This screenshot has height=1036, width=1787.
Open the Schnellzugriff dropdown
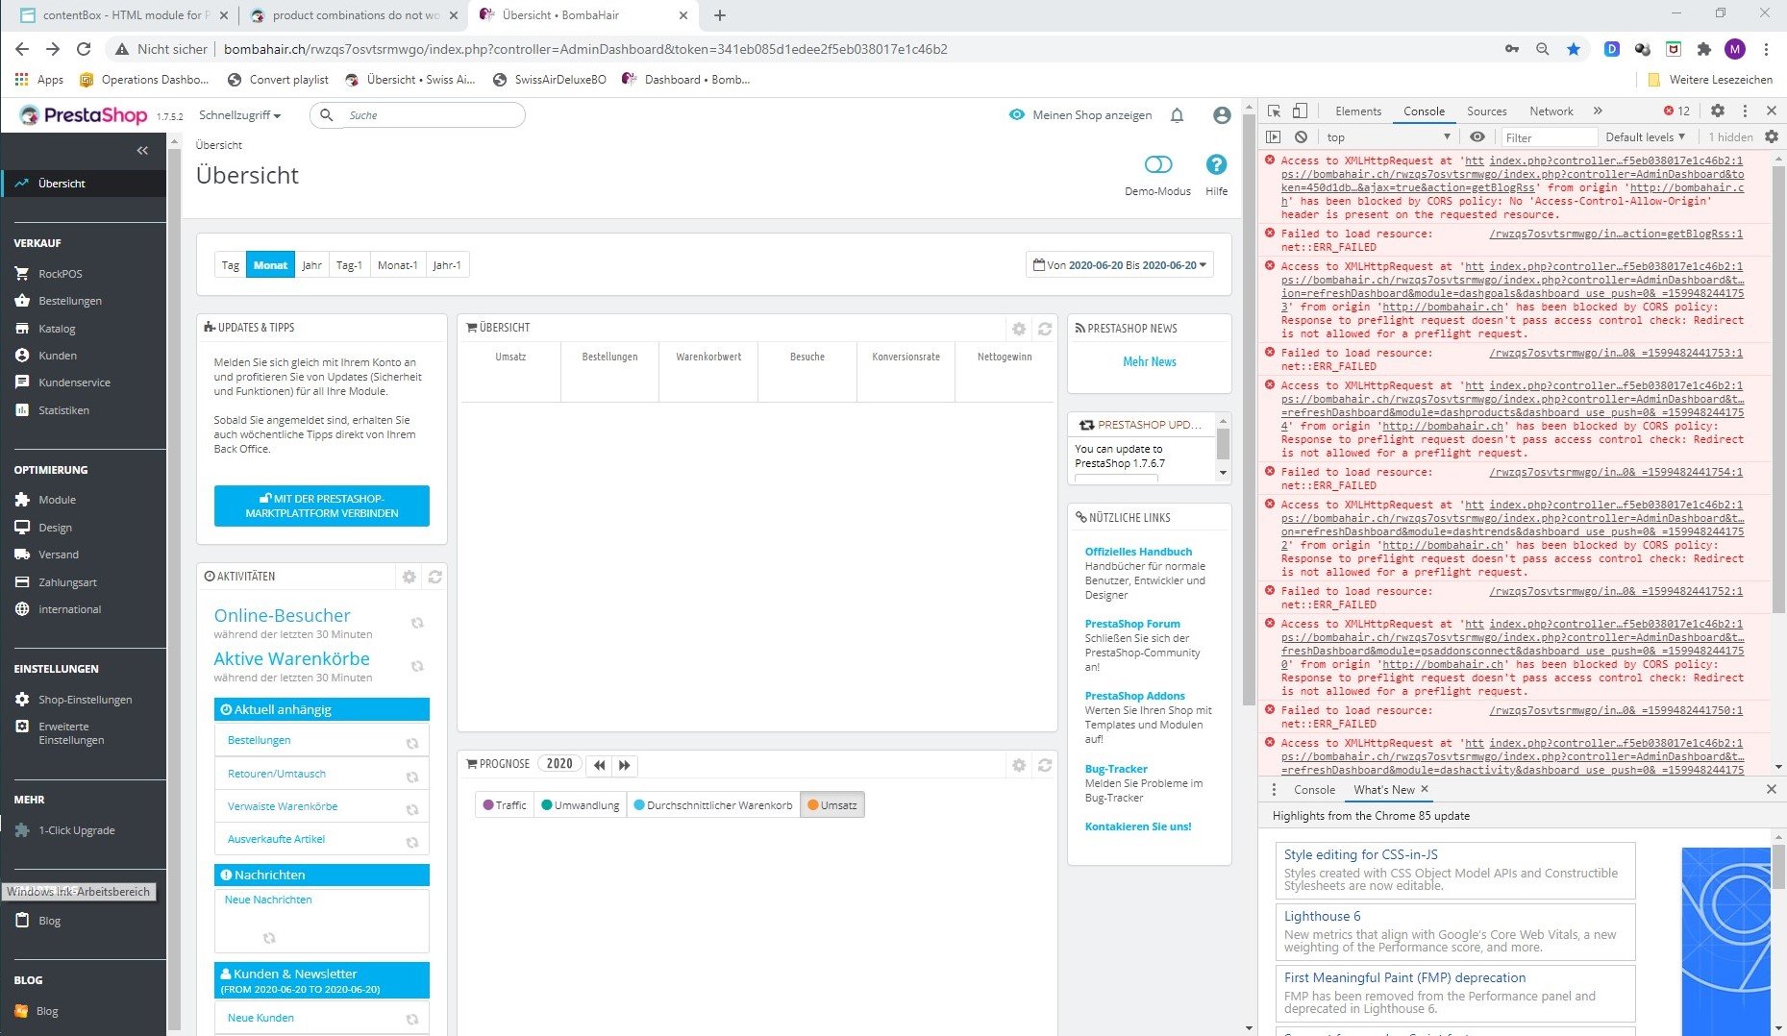(239, 115)
